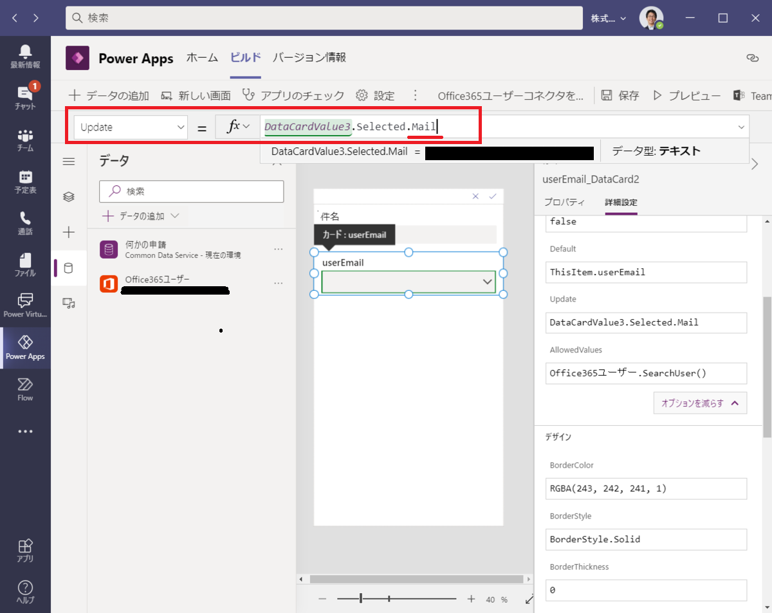772x613 pixels.
Task: Click アプリのチェック toolbar button
Action: [x=293, y=95]
